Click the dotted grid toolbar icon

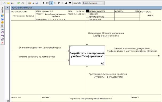pyautogui.click(x=62, y=3)
